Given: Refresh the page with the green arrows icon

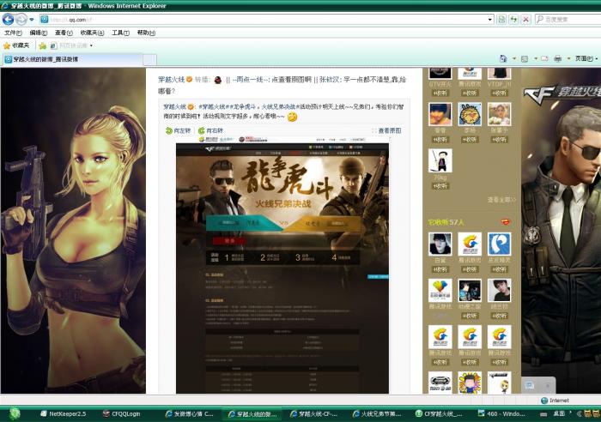Looking at the screenshot, I should pyautogui.click(x=513, y=19).
